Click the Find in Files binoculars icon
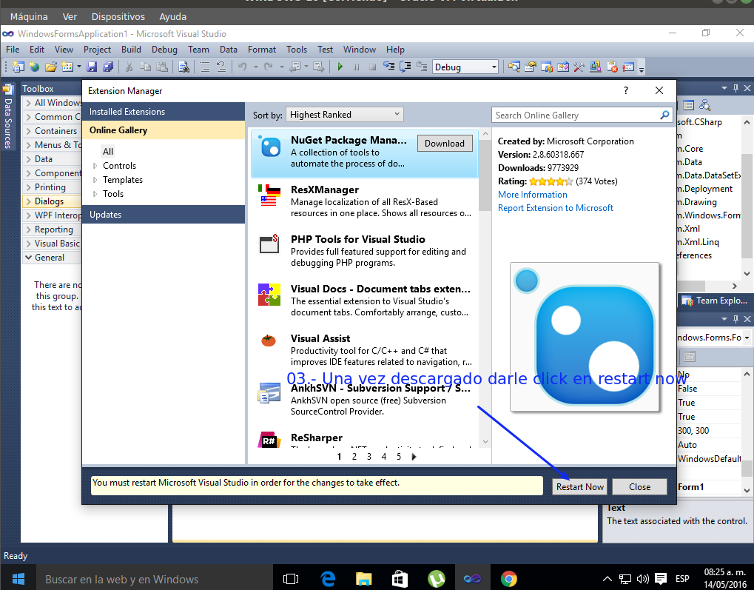This screenshot has width=754, height=590. [x=184, y=67]
